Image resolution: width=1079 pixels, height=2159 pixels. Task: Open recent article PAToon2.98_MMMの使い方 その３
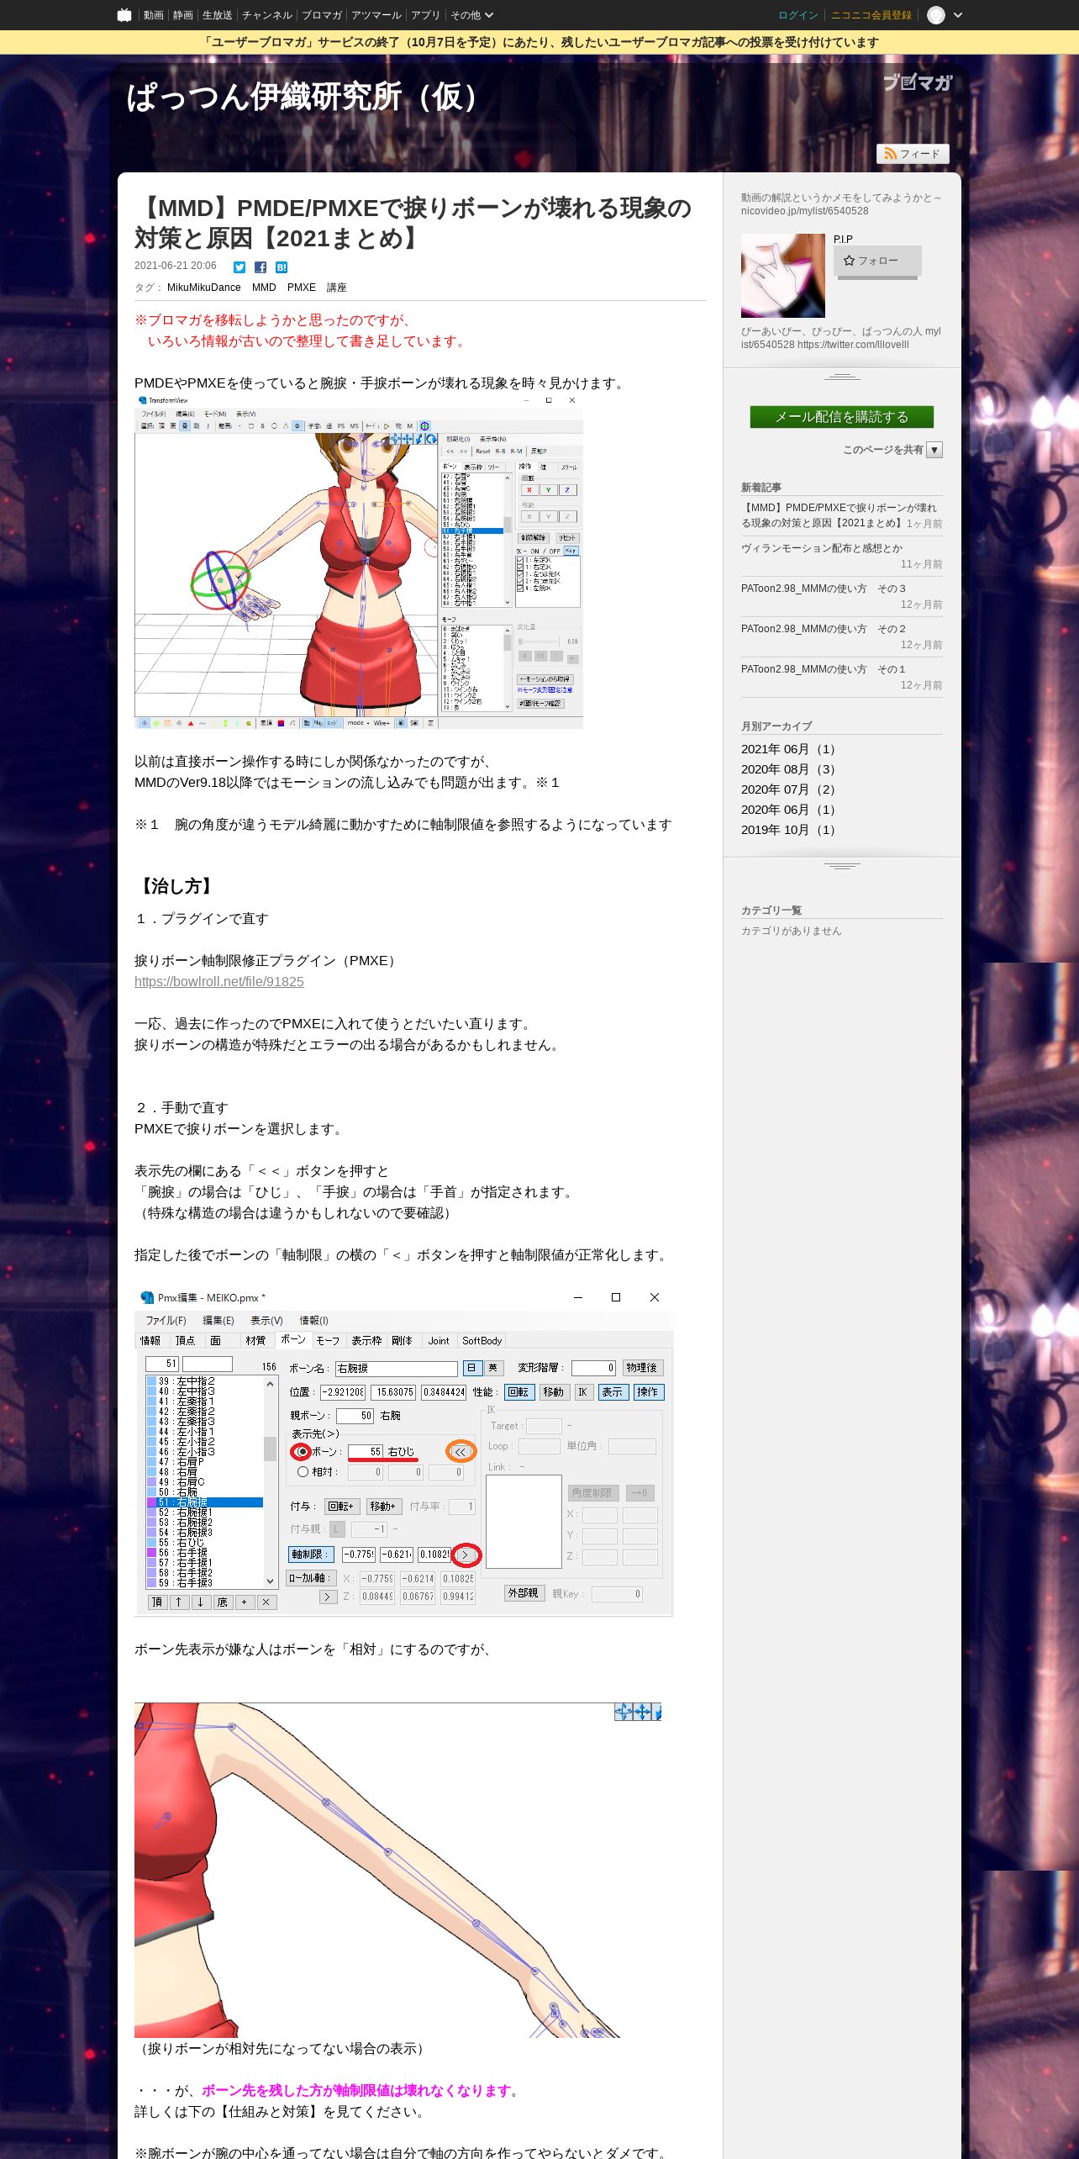coord(824,589)
